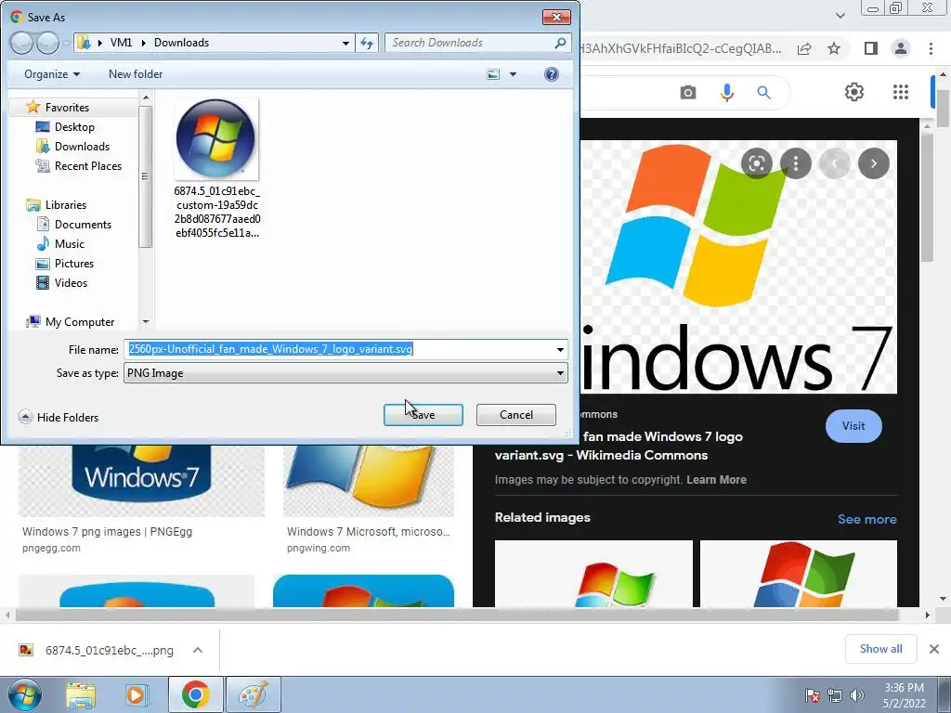The image size is (951, 713).
Task: Select Downloads in the navigation pane
Action: click(82, 146)
